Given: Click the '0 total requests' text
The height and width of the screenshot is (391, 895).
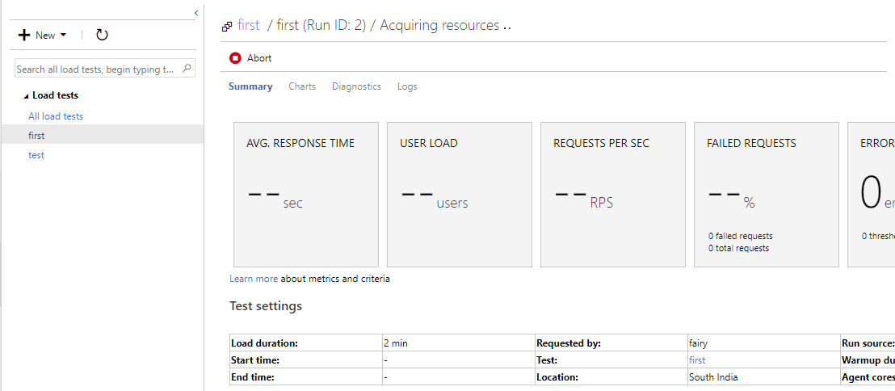Looking at the screenshot, I should tap(738, 248).
